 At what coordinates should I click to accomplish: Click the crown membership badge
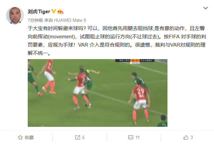(x=60, y=12)
